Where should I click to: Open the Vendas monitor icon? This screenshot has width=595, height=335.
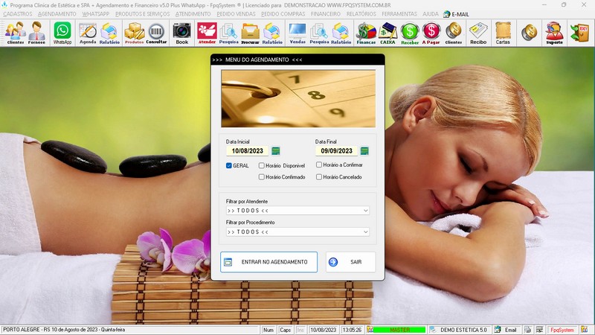[x=297, y=33]
